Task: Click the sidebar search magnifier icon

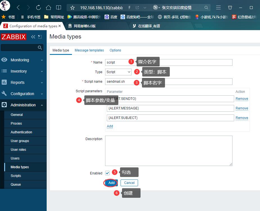Action: click(x=40, y=48)
